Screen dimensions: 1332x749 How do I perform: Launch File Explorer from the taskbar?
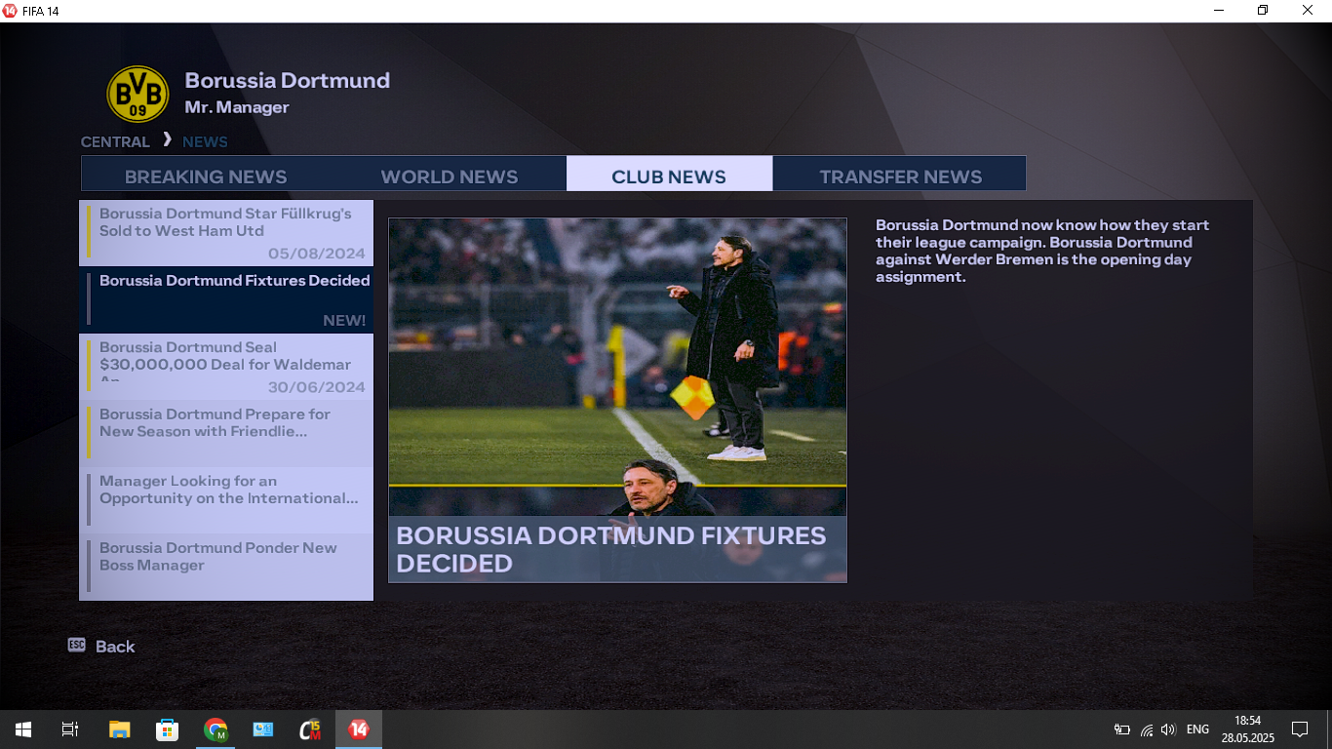coord(119,729)
